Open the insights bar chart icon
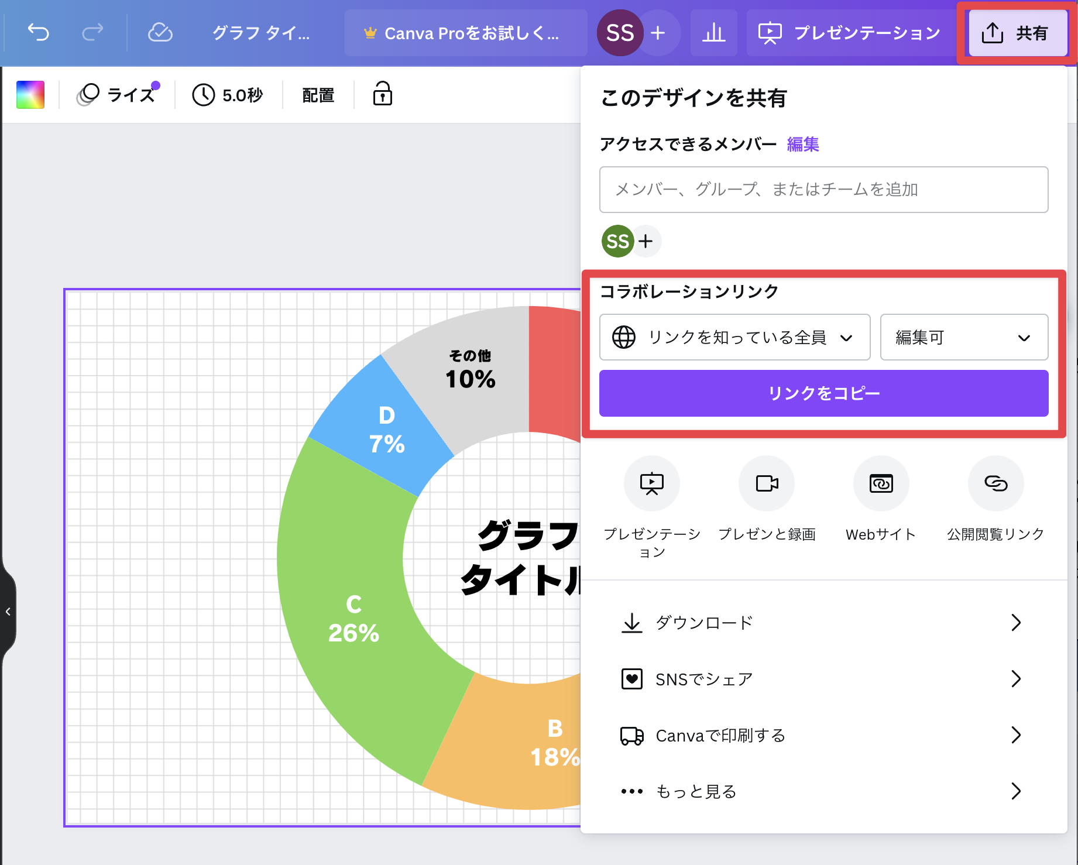Viewport: 1078px width, 865px height. pyautogui.click(x=713, y=33)
